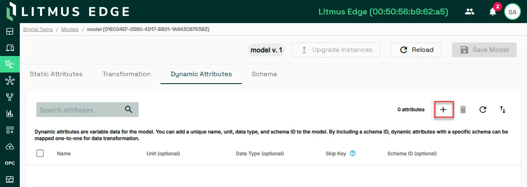Click the model ID breadcrumb text

click(x=148, y=29)
